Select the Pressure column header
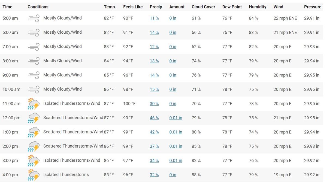Viewport: 327px width, 185px height. tap(313, 7)
